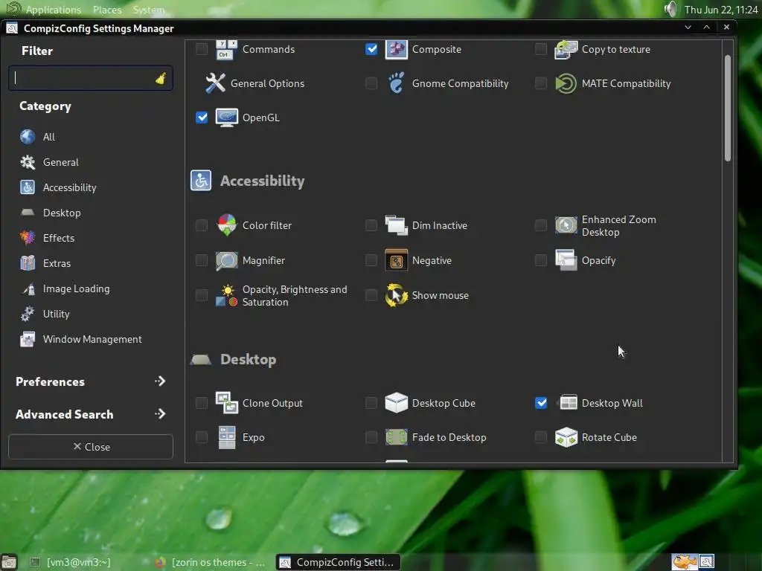Uncheck the OpenGL plugin checkbox
762x571 pixels.
[202, 117]
